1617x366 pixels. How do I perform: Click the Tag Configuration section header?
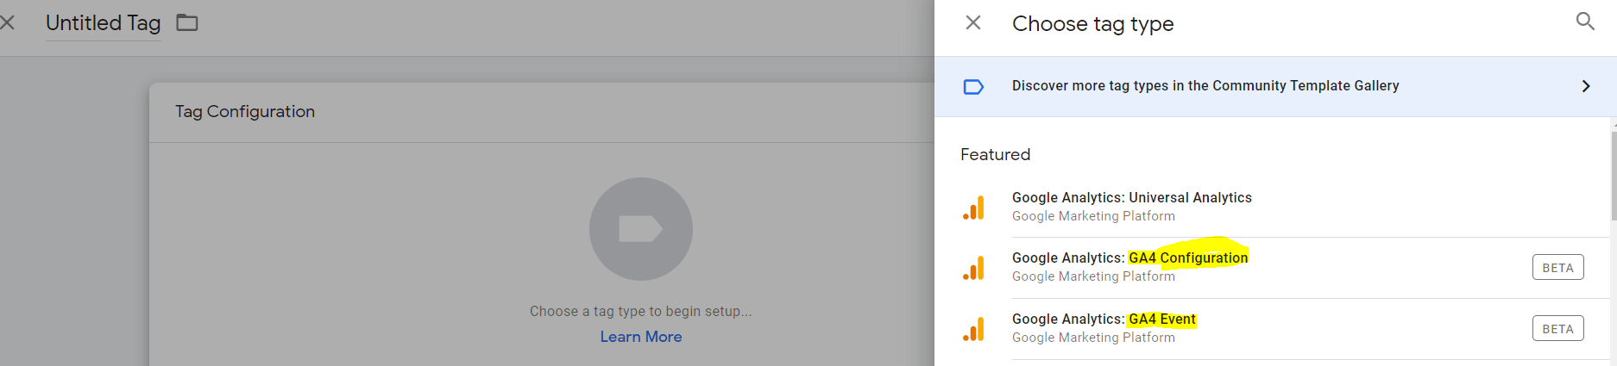[245, 111]
